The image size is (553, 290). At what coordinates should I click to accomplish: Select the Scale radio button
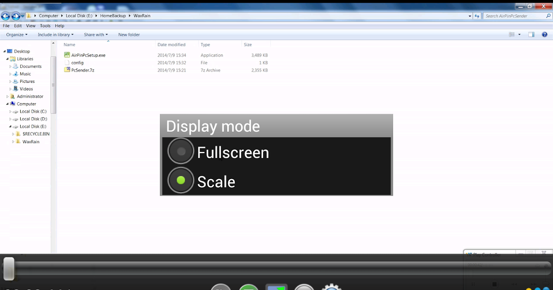[x=181, y=180]
